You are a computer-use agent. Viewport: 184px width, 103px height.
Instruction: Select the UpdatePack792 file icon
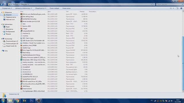pyautogui.click(x=21, y=77)
